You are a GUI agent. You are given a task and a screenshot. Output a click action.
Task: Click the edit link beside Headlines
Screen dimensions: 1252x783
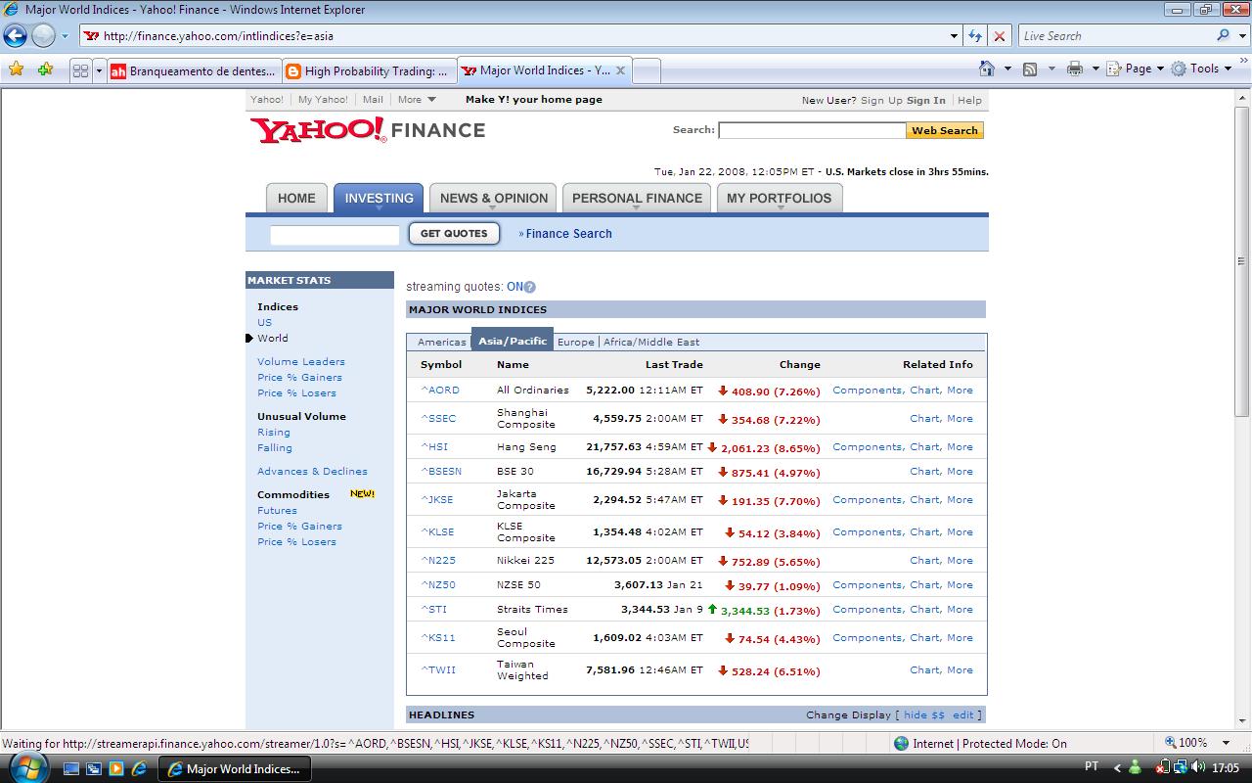pyautogui.click(x=963, y=714)
